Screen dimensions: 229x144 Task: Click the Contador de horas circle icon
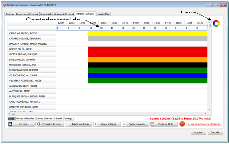39,124
